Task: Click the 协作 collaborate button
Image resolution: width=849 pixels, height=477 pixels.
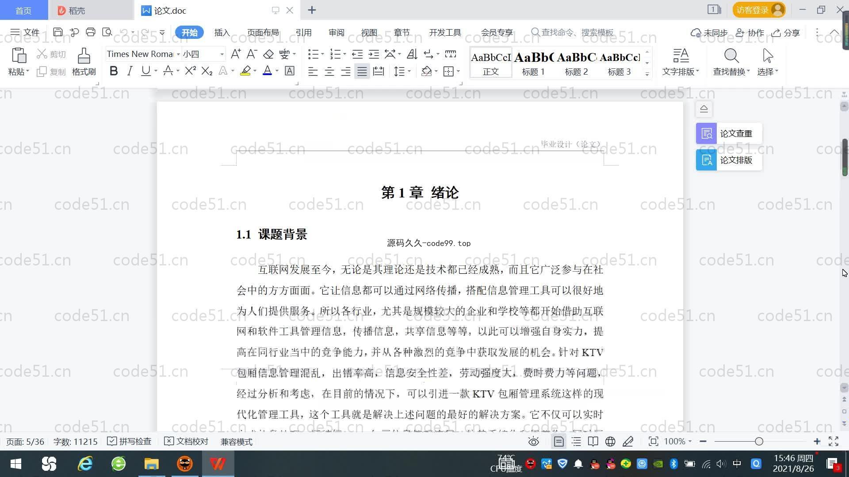Action: (750, 32)
